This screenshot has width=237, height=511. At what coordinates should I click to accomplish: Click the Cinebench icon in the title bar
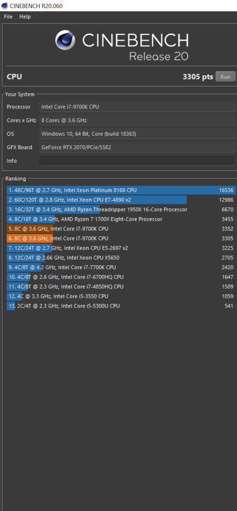tap(4, 6)
